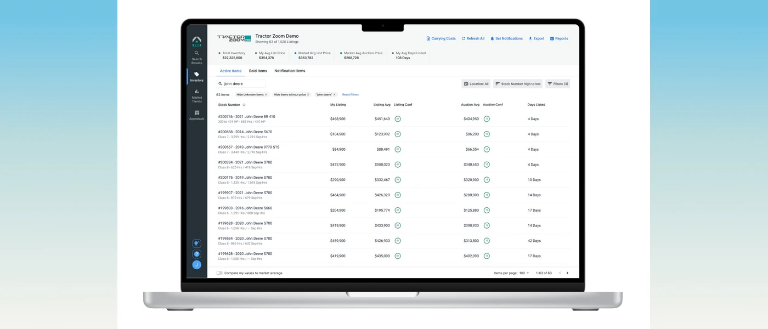
Task: Open the Filters (3) panel
Action: (x=557, y=84)
